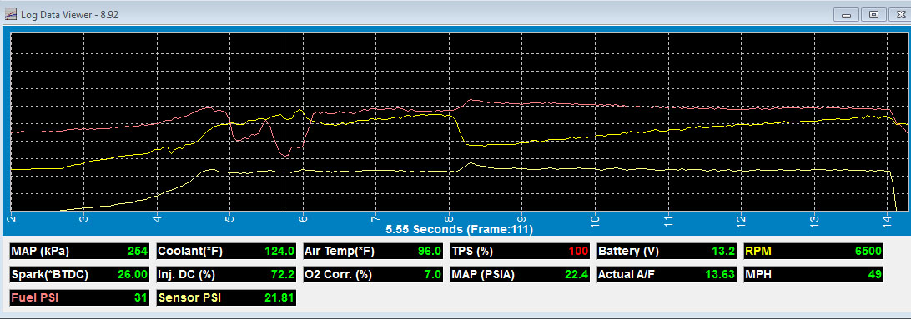Select the MAP (PSIA) data field

click(520, 274)
